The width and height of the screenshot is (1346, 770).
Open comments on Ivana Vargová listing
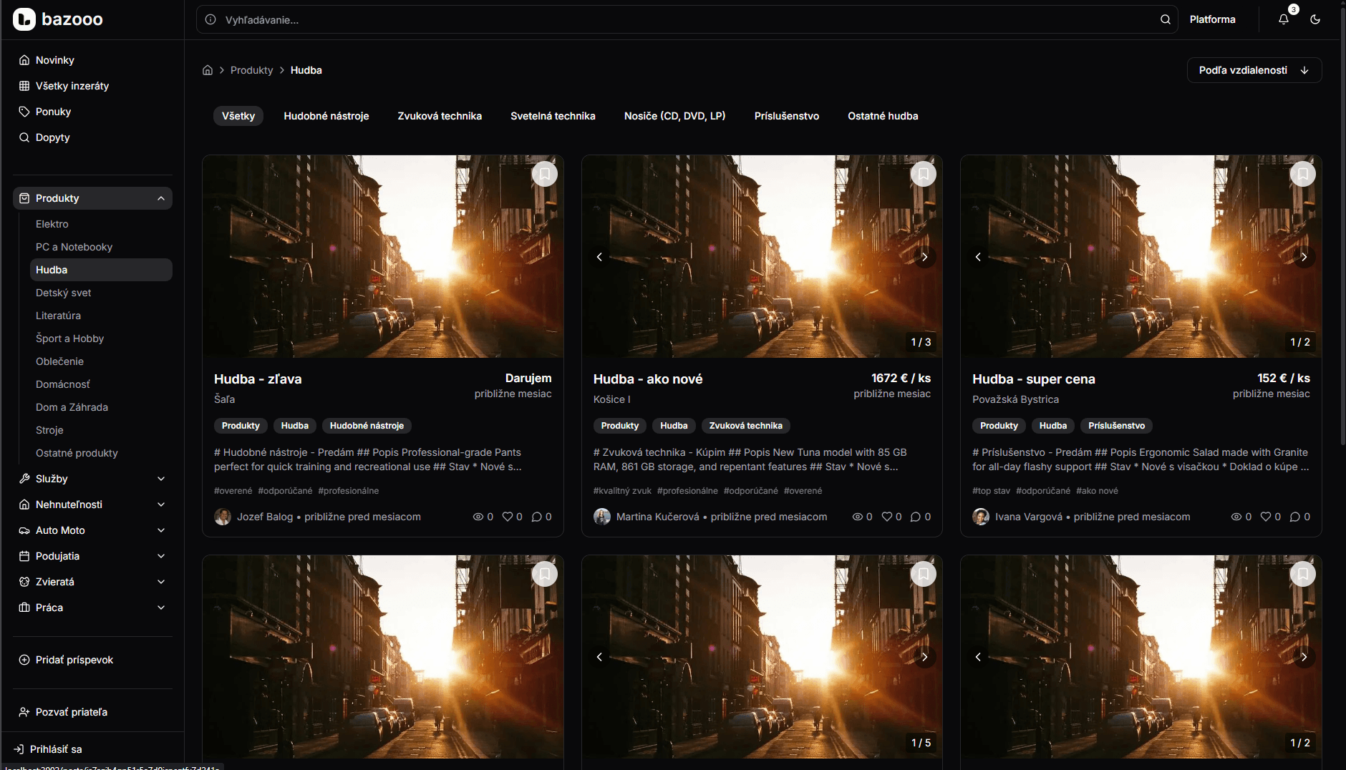click(1295, 517)
